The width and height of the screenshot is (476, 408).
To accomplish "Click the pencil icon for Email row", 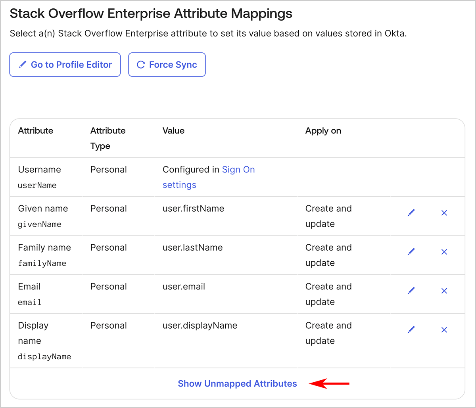I will coord(411,291).
